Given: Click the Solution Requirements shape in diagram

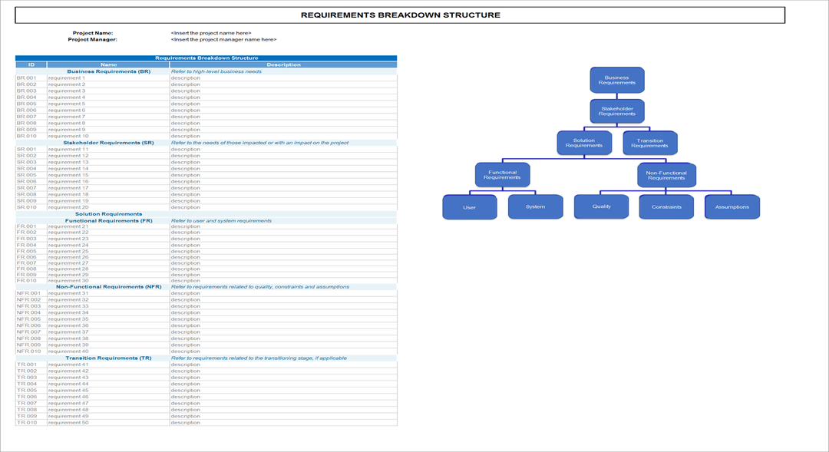Looking at the screenshot, I should [583, 143].
